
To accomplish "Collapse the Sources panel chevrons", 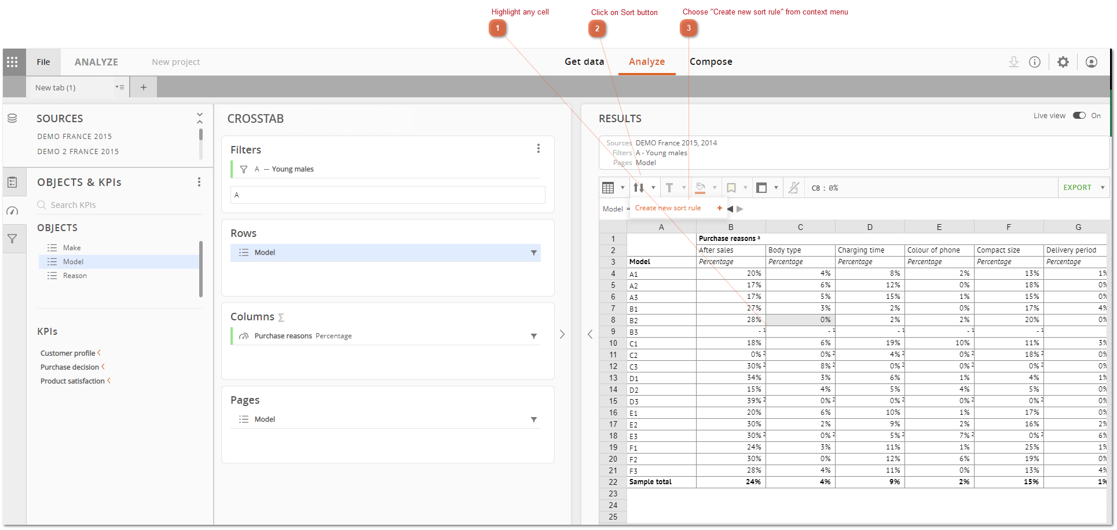I will click(x=200, y=118).
